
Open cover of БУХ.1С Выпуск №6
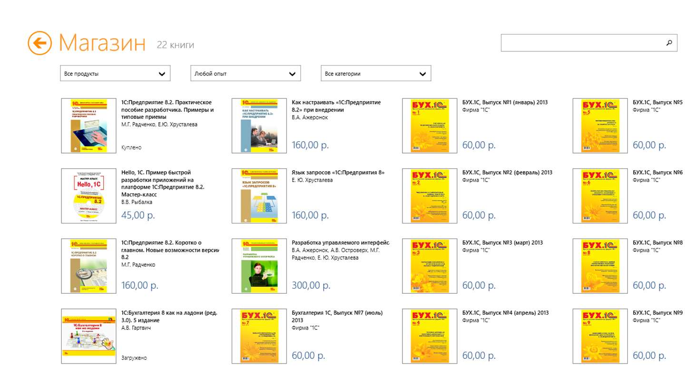coord(600,196)
